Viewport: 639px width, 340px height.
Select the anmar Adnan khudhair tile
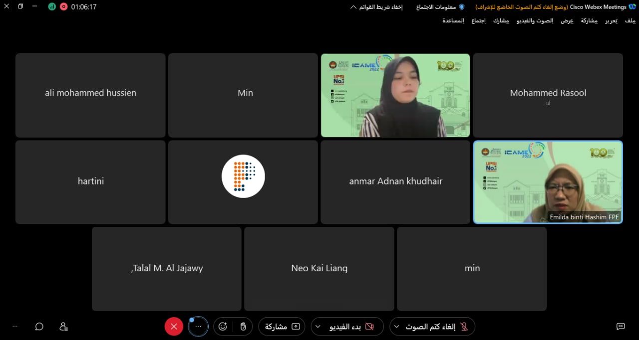pyautogui.click(x=395, y=182)
